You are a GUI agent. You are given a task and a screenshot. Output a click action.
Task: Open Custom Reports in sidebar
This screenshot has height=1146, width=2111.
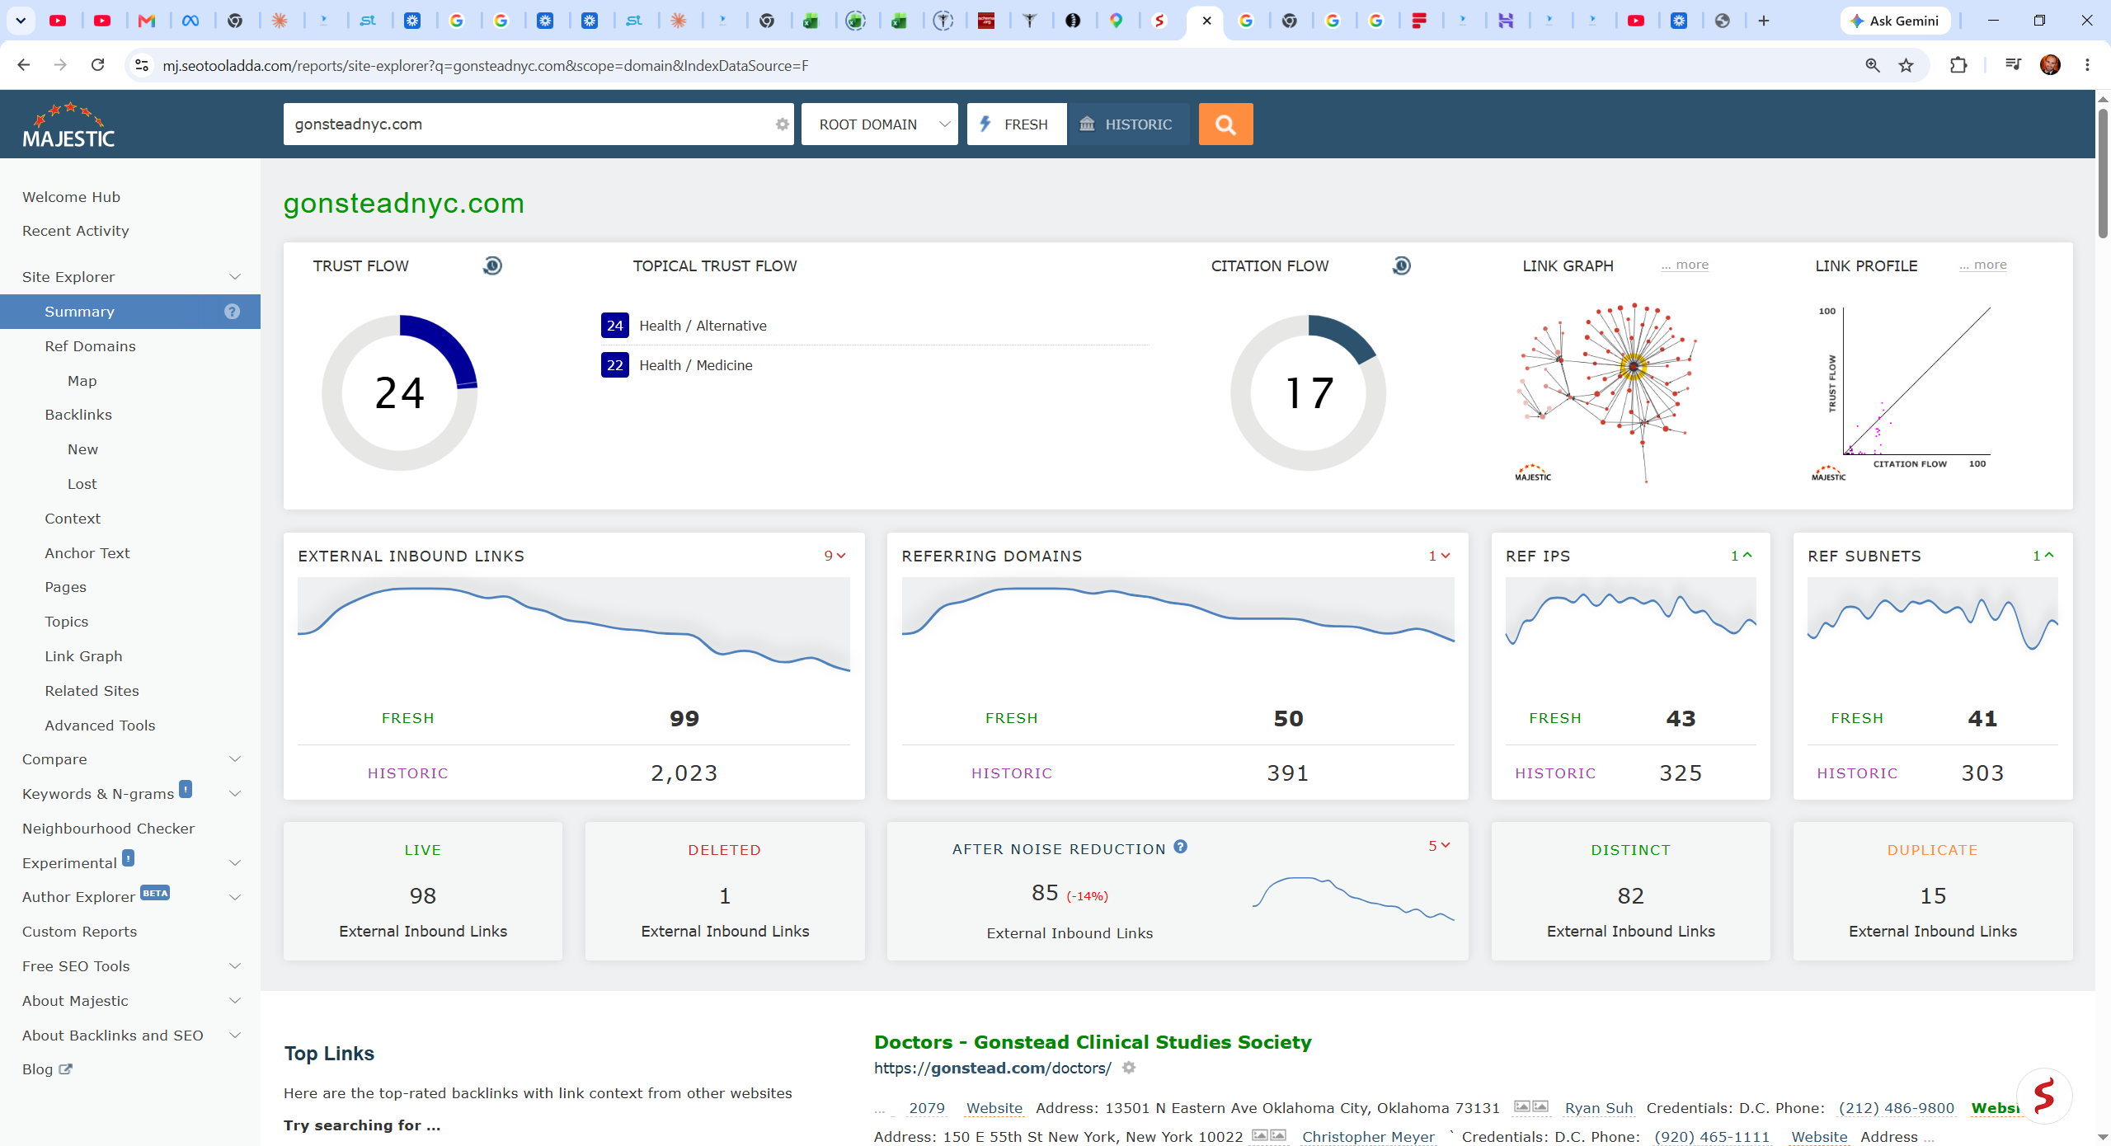tap(80, 932)
